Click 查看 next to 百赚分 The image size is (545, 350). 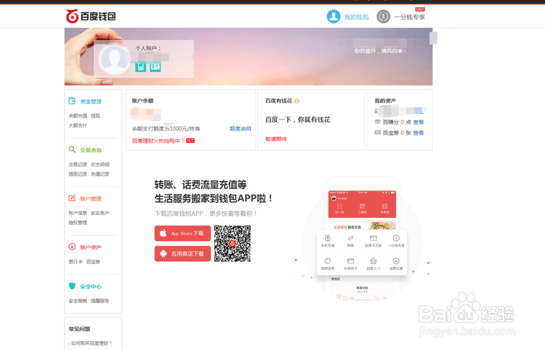[419, 122]
